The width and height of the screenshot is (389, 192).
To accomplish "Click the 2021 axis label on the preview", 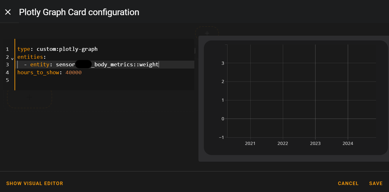I will point(250,143).
